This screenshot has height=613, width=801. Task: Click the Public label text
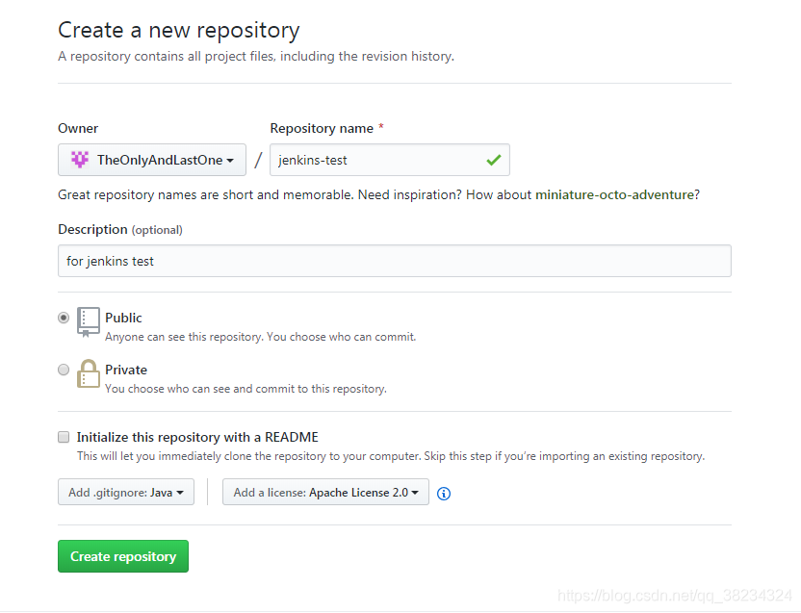pos(123,318)
